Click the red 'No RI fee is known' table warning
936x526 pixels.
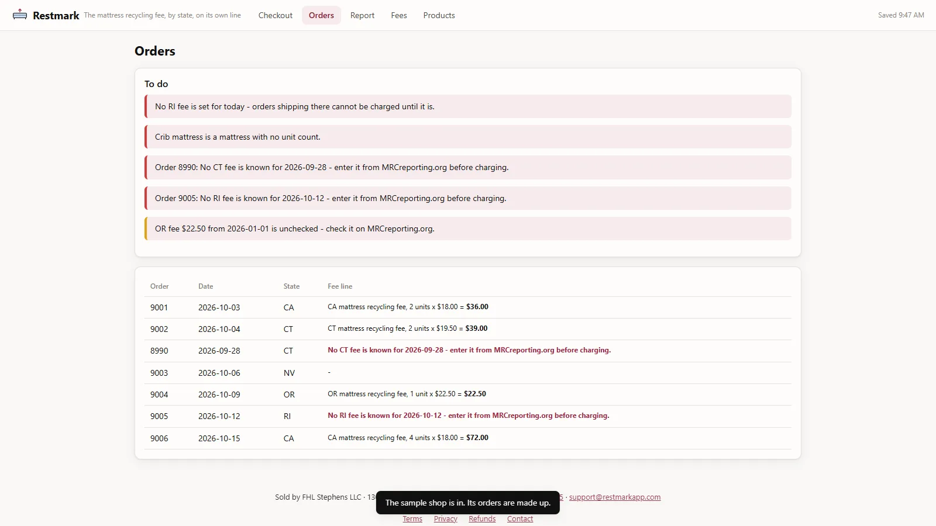(469, 416)
